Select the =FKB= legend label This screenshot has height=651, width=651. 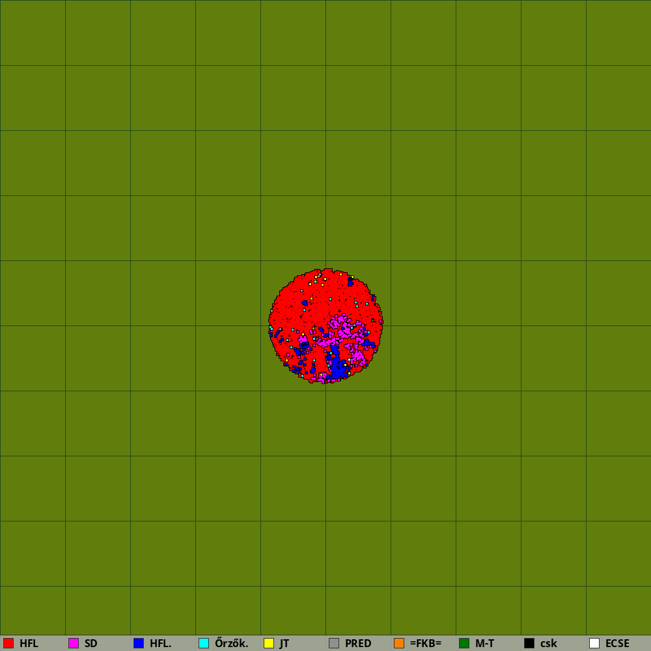pos(426,644)
